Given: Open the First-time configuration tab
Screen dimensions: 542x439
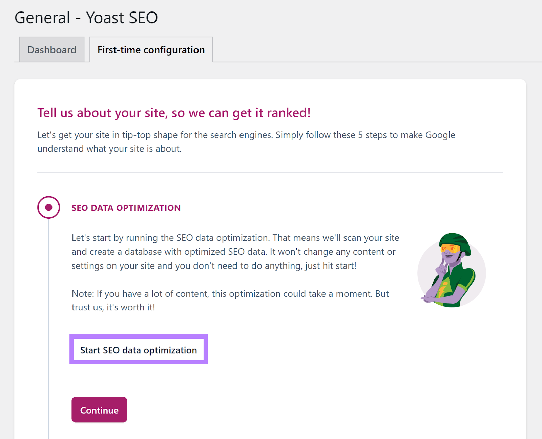Looking at the screenshot, I should pos(151,49).
